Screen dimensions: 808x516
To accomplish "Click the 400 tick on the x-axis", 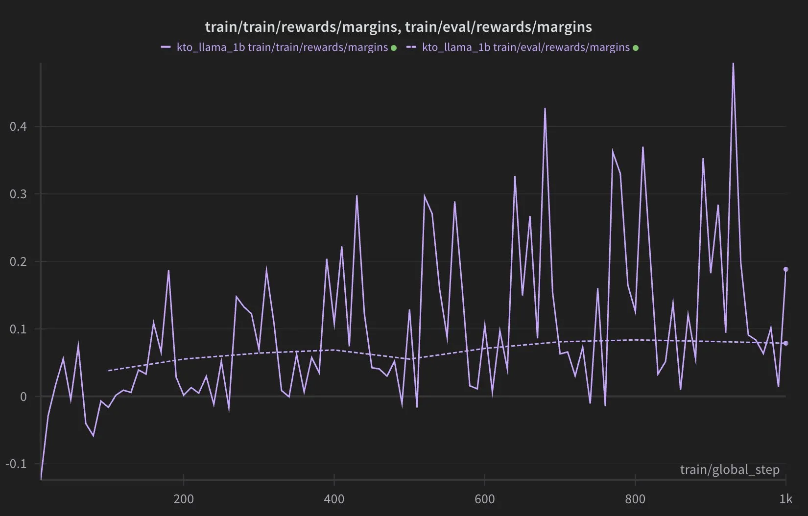I will (334, 499).
